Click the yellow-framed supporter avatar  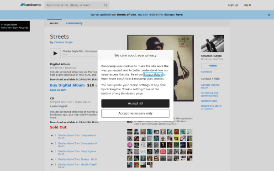click(176, 138)
